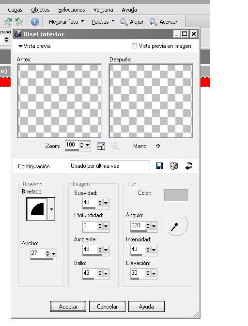Click the Configuración preset field
248x326 pixels.
pyautogui.click(x=110, y=166)
